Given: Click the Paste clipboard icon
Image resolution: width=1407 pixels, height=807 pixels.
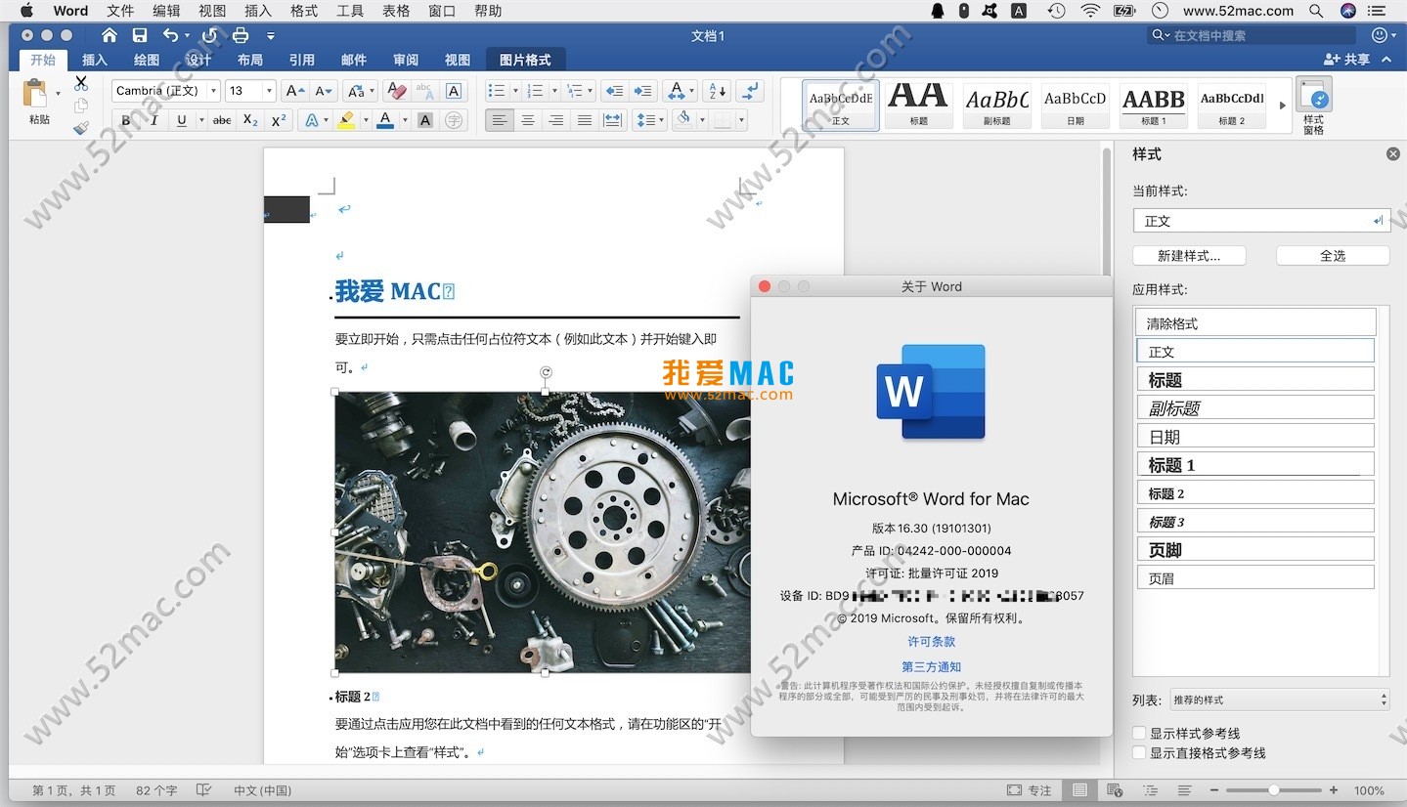Looking at the screenshot, I should coord(36,94).
